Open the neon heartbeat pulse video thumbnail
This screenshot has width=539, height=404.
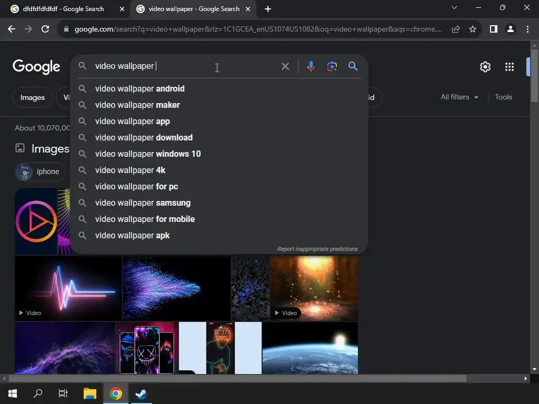[x=68, y=288]
